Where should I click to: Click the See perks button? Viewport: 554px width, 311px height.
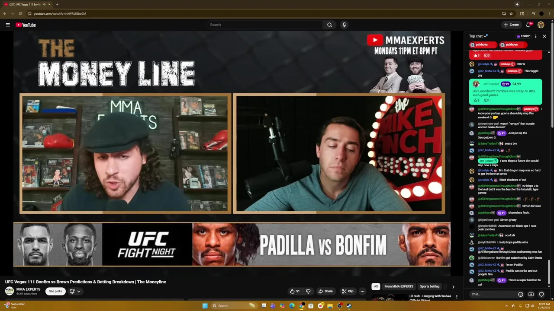click(x=55, y=291)
